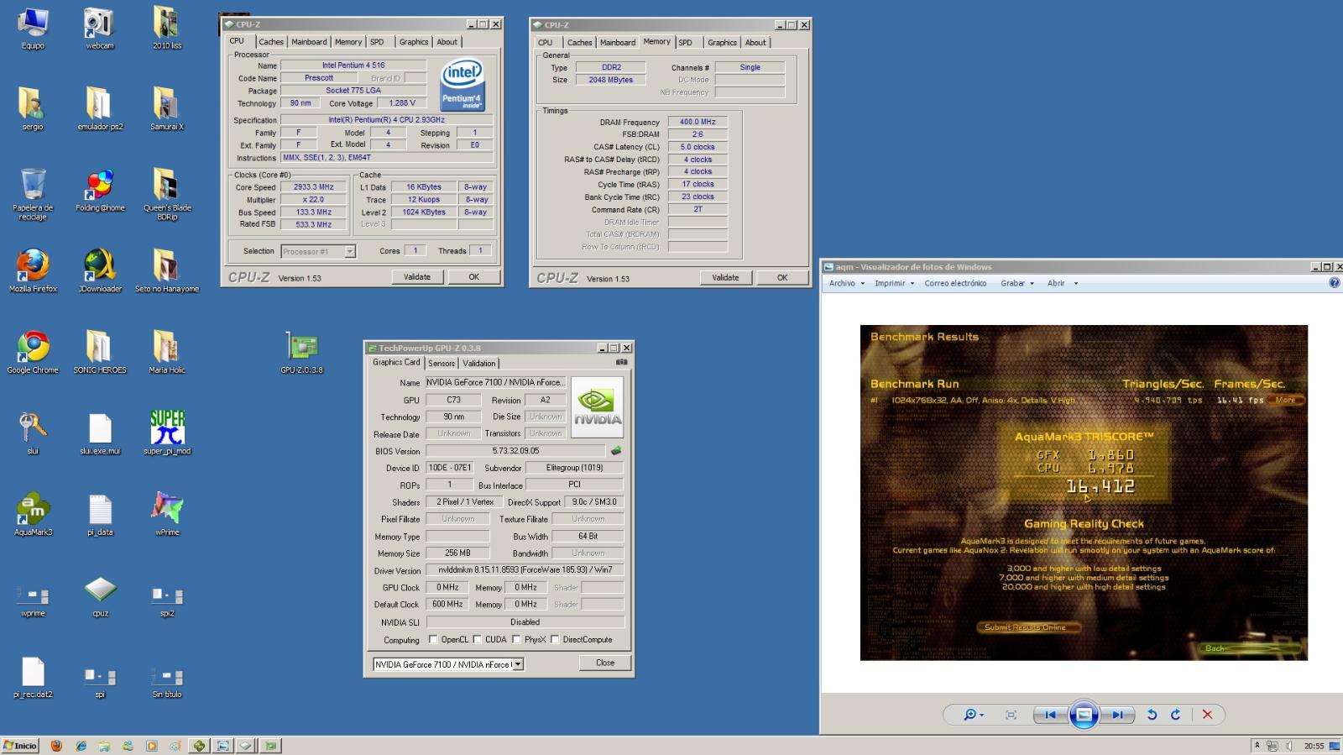Launch Firefox from quick launch taskbar

pos(56,746)
